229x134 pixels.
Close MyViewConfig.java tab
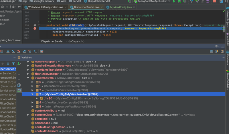(x=134, y=7)
